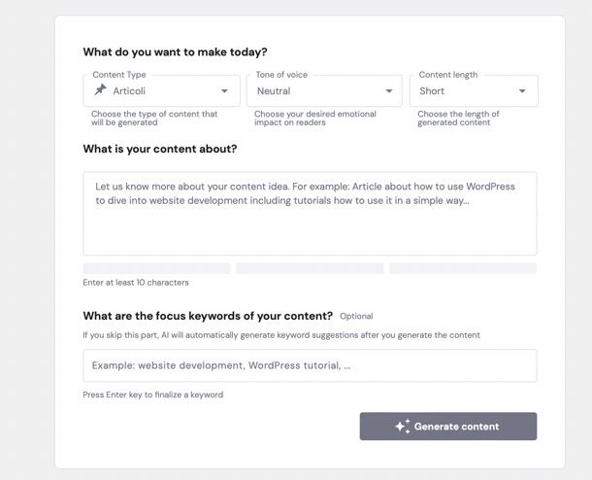Click the sparkle icon on Generate content
This screenshot has height=480, width=592.
pyautogui.click(x=403, y=426)
